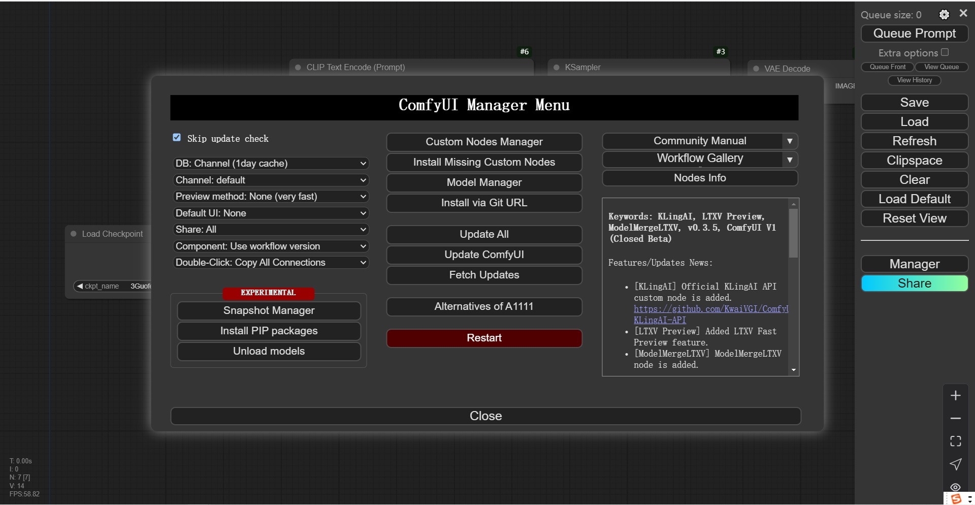Toggle the eye visibility icon
The image size is (975, 505).
point(956,487)
